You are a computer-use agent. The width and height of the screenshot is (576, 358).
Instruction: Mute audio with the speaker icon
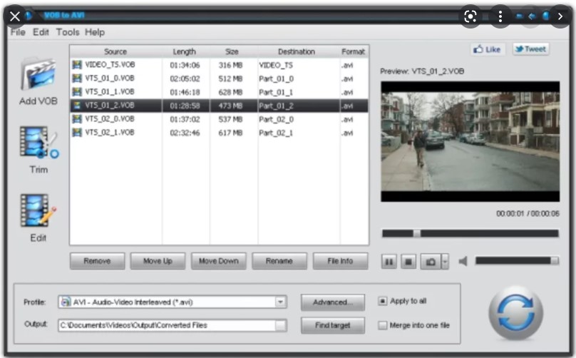click(x=463, y=261)
